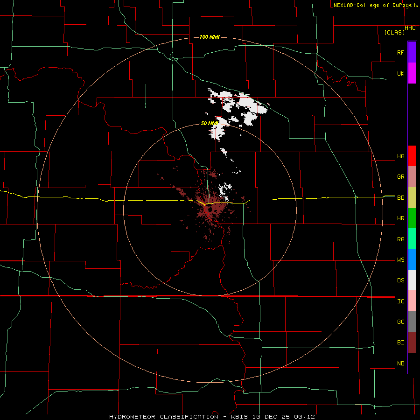Click the HA legend label
This screenshot has width=420, height=420.
(x=400, y=156)
